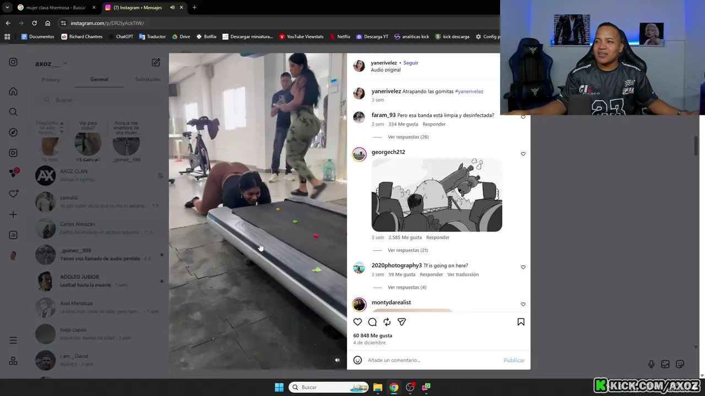Screen dimensions: 705x396
Task: Open the georgech212 cartoon GIF image
Action: point(437,195)
